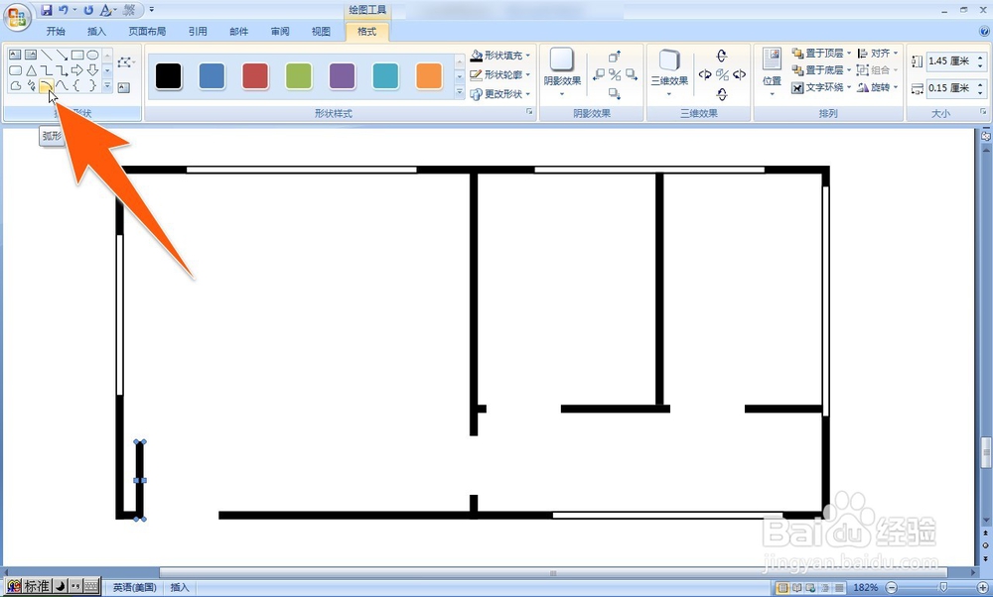This screenshot has width=993, height=597.
Task: Expand the shapes gallery list
Action: tap(107, 85)
